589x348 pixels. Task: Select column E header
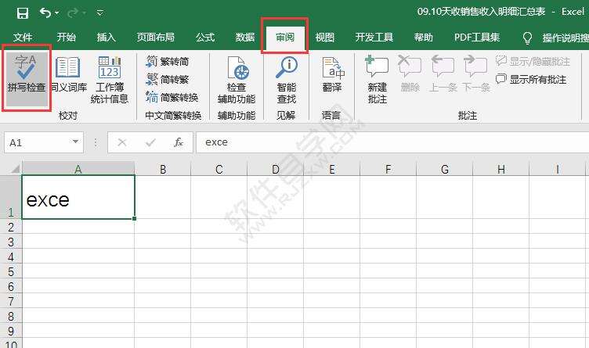pyautogui.click(x=331, y=169)
